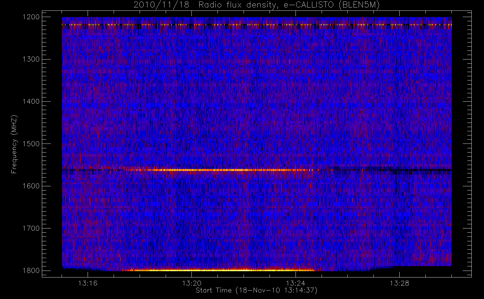
Task: Click the 1600 frequency tick label
Action: tap(31, 186)
